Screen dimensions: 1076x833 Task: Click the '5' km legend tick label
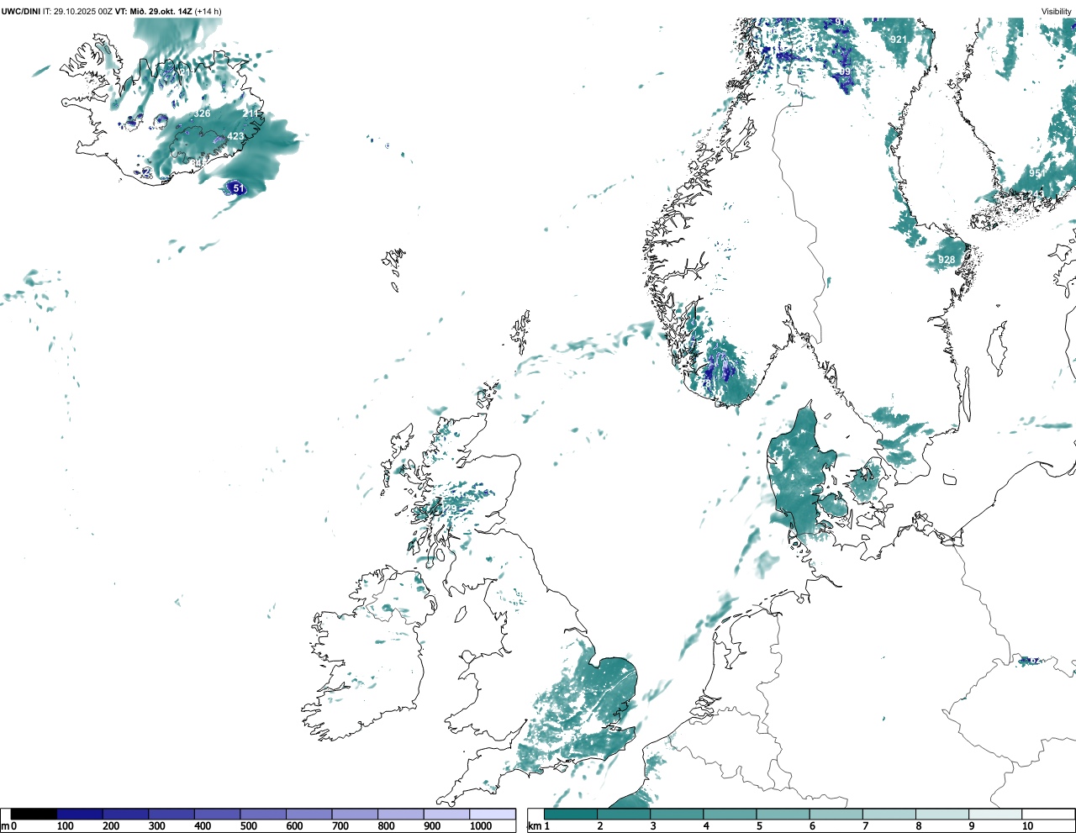coord(759,826)
